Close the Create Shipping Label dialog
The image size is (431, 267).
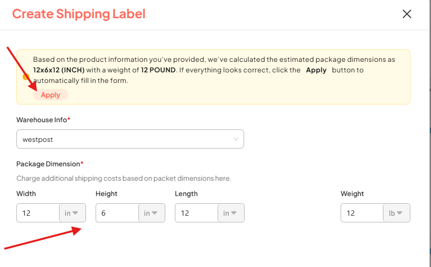coord(407,14)
